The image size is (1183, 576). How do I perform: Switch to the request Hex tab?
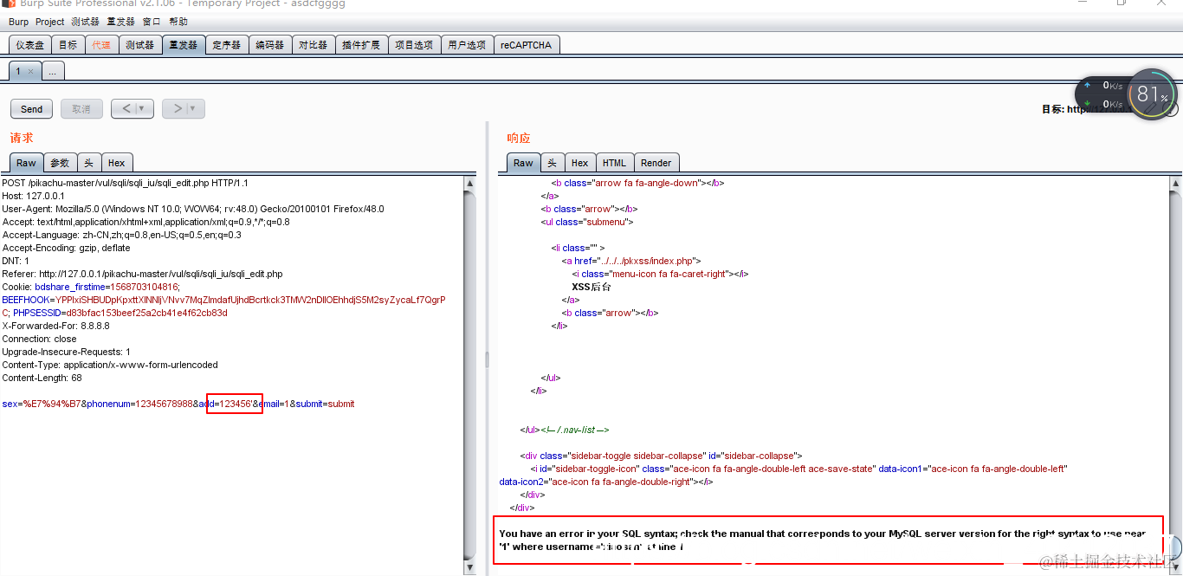[117, 163]
